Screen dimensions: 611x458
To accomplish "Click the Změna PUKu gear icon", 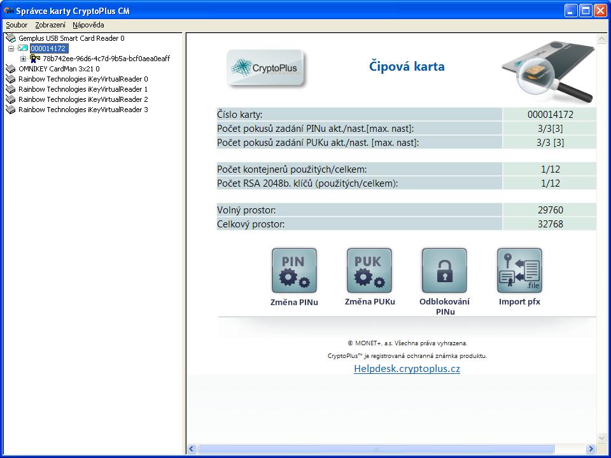I will tap(369, 270).
